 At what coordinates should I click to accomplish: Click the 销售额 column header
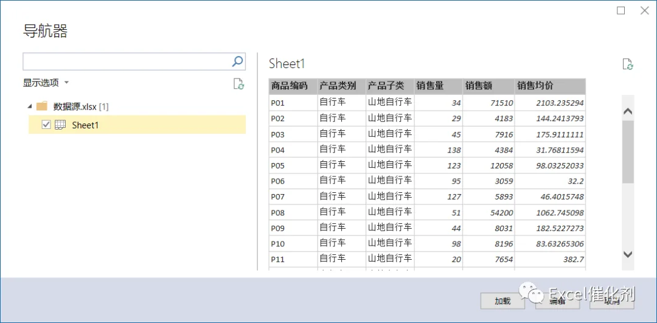(488, 86)
